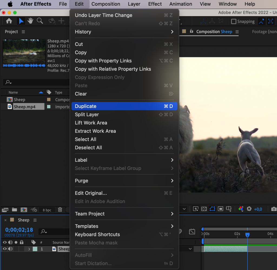Viewport: 277px width, 270px height.
Task: Click the Home screen icon in toolbar
Action: tap(9, 21)
